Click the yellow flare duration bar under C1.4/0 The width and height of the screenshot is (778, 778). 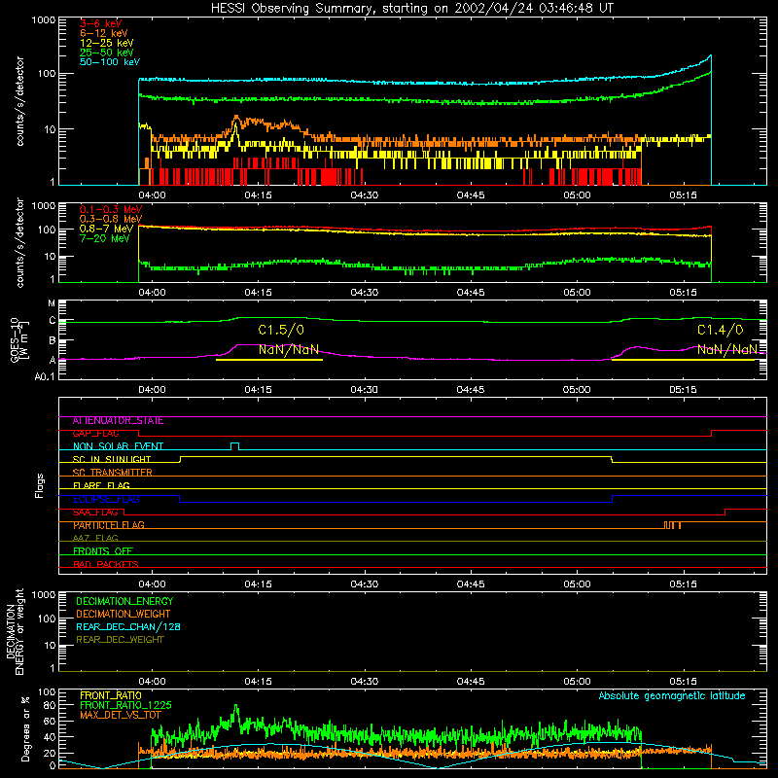[684, 360]
